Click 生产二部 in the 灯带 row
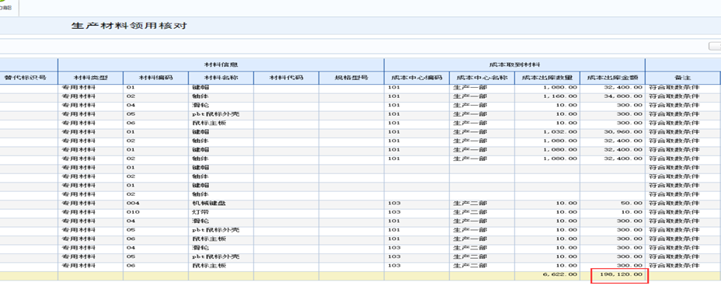The width and height of the screenshot is (721, 286). tap(470, 212)
